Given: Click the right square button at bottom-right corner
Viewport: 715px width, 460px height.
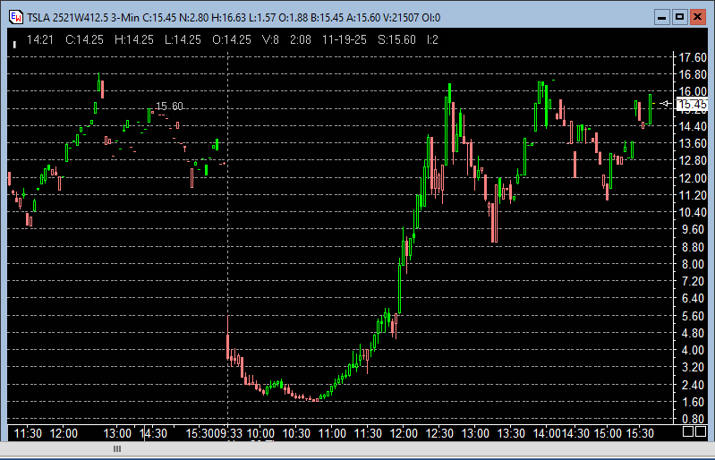Looking at the screenshot, I should [x=702, y=431].
